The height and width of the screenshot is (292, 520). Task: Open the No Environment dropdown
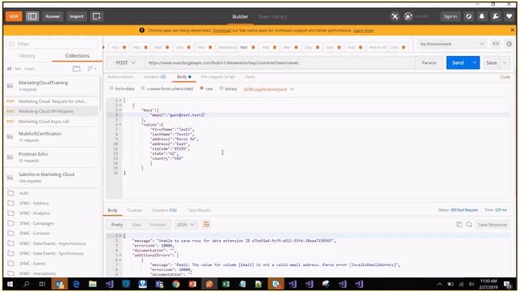point(452,44)
